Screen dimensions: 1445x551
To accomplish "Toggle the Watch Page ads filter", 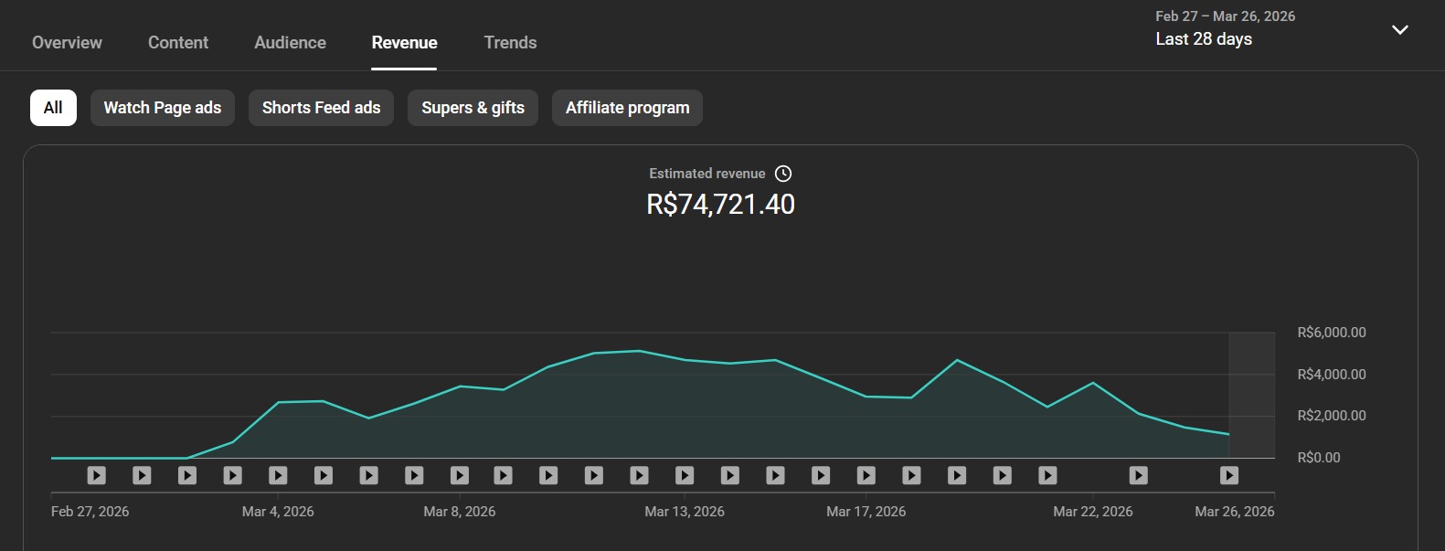I will (163, 108).
